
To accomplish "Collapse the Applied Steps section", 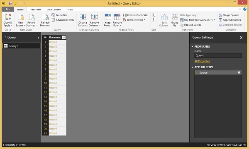I will 192,67.
